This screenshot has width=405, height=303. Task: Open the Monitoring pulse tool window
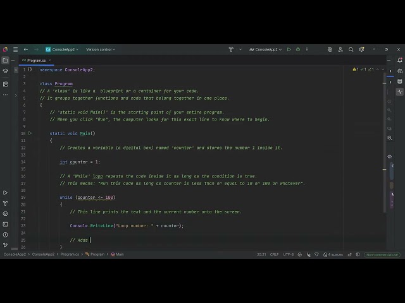pos(400,92)
